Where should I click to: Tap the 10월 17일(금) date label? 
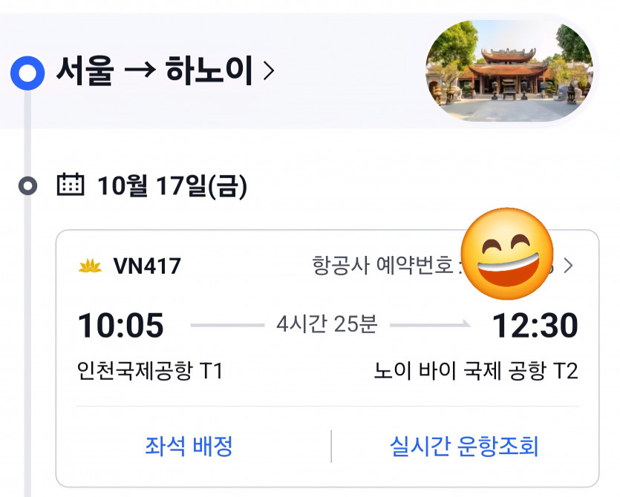[172, 186]
